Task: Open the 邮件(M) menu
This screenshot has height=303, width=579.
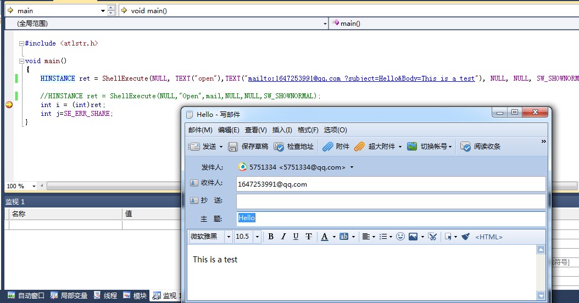Action: 200,130
